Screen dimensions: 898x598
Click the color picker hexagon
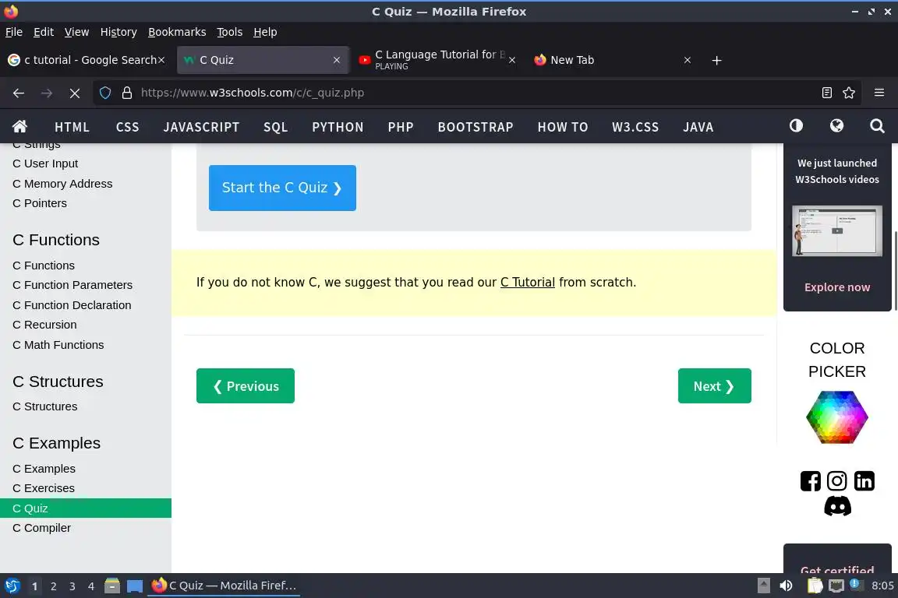[836, 417]
